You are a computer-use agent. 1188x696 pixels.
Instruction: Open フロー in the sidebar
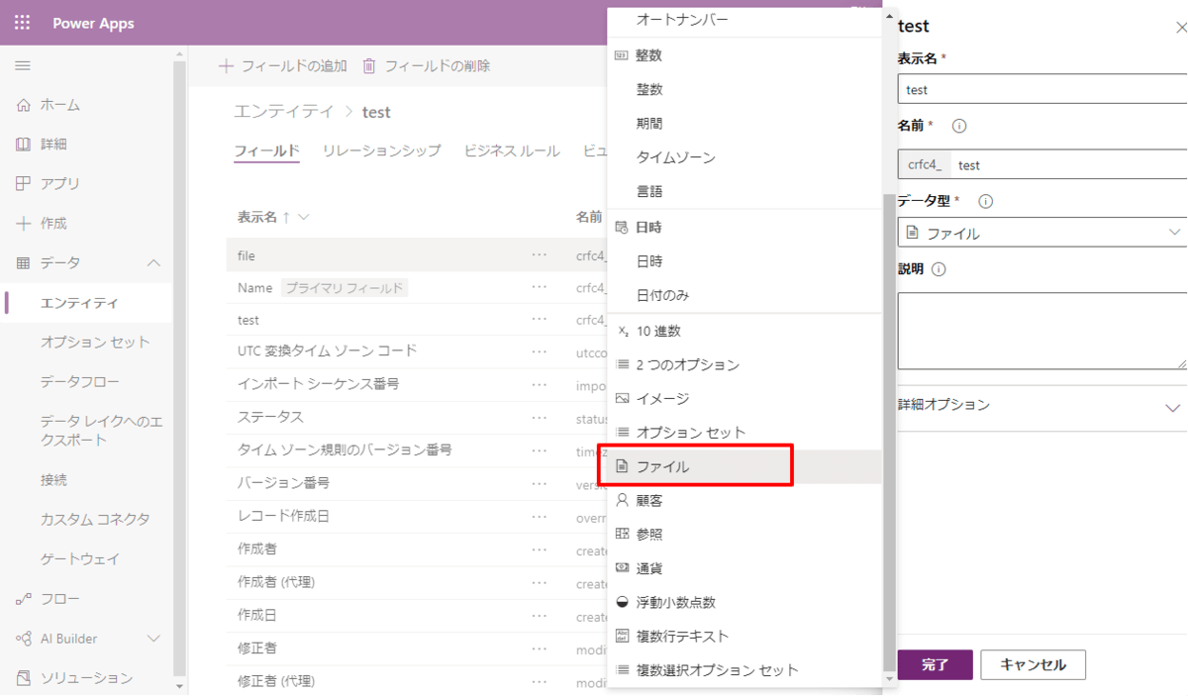(x=60, y=599)
